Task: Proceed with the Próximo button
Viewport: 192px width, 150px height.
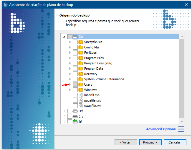Action: [x=150, y=142]
